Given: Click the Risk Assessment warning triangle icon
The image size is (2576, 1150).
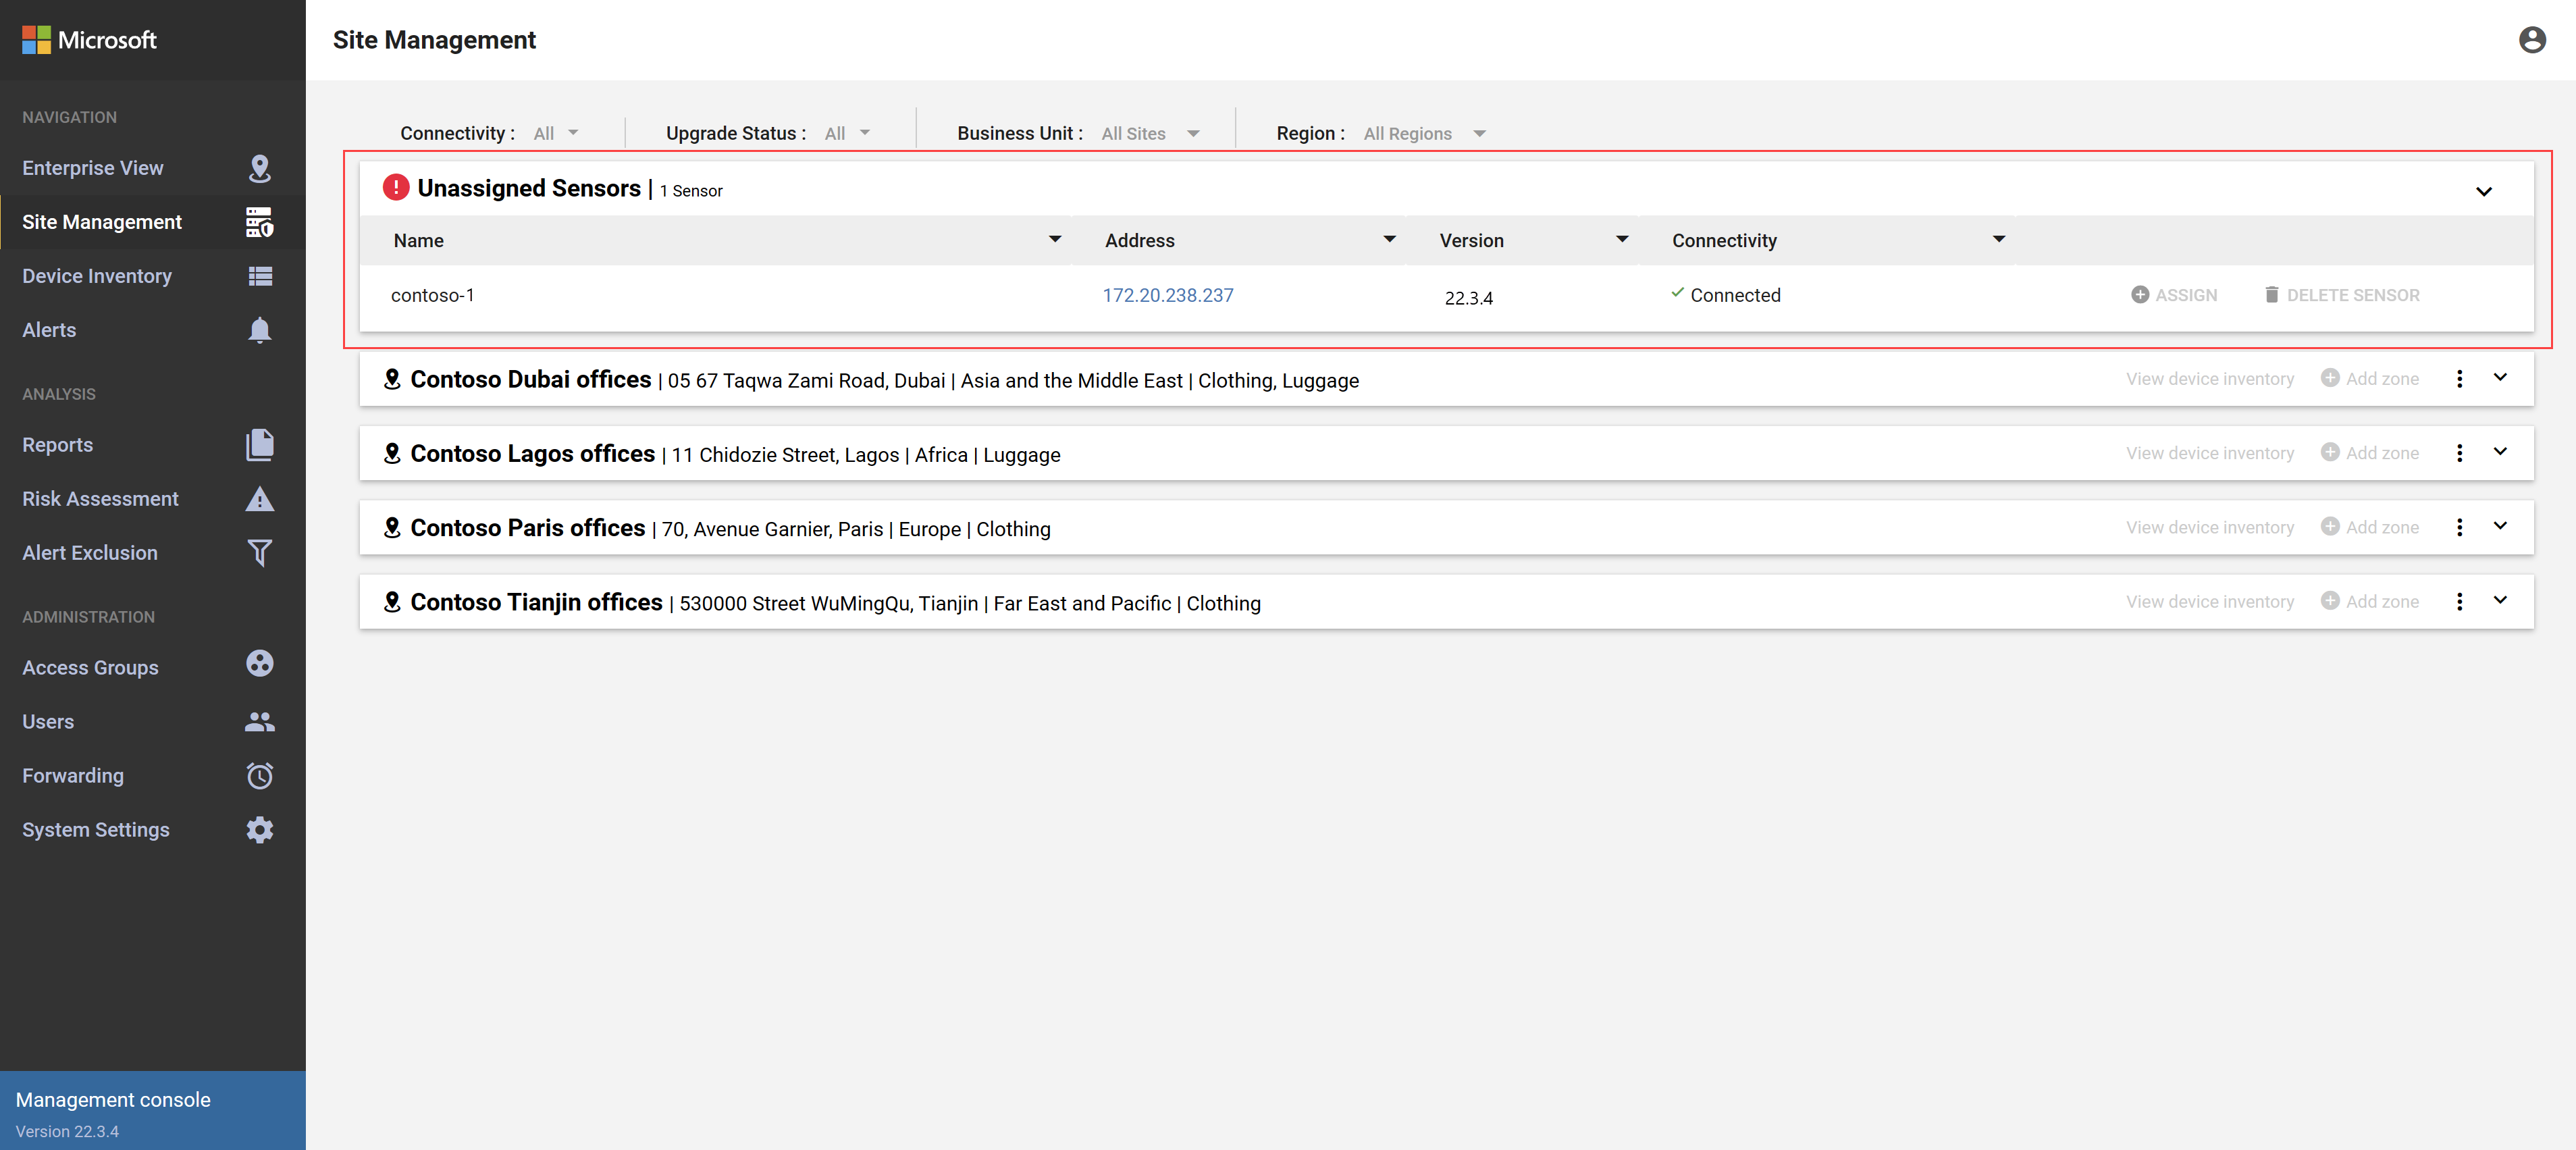Looking at the screenshot, I should (x=259, y=499).
